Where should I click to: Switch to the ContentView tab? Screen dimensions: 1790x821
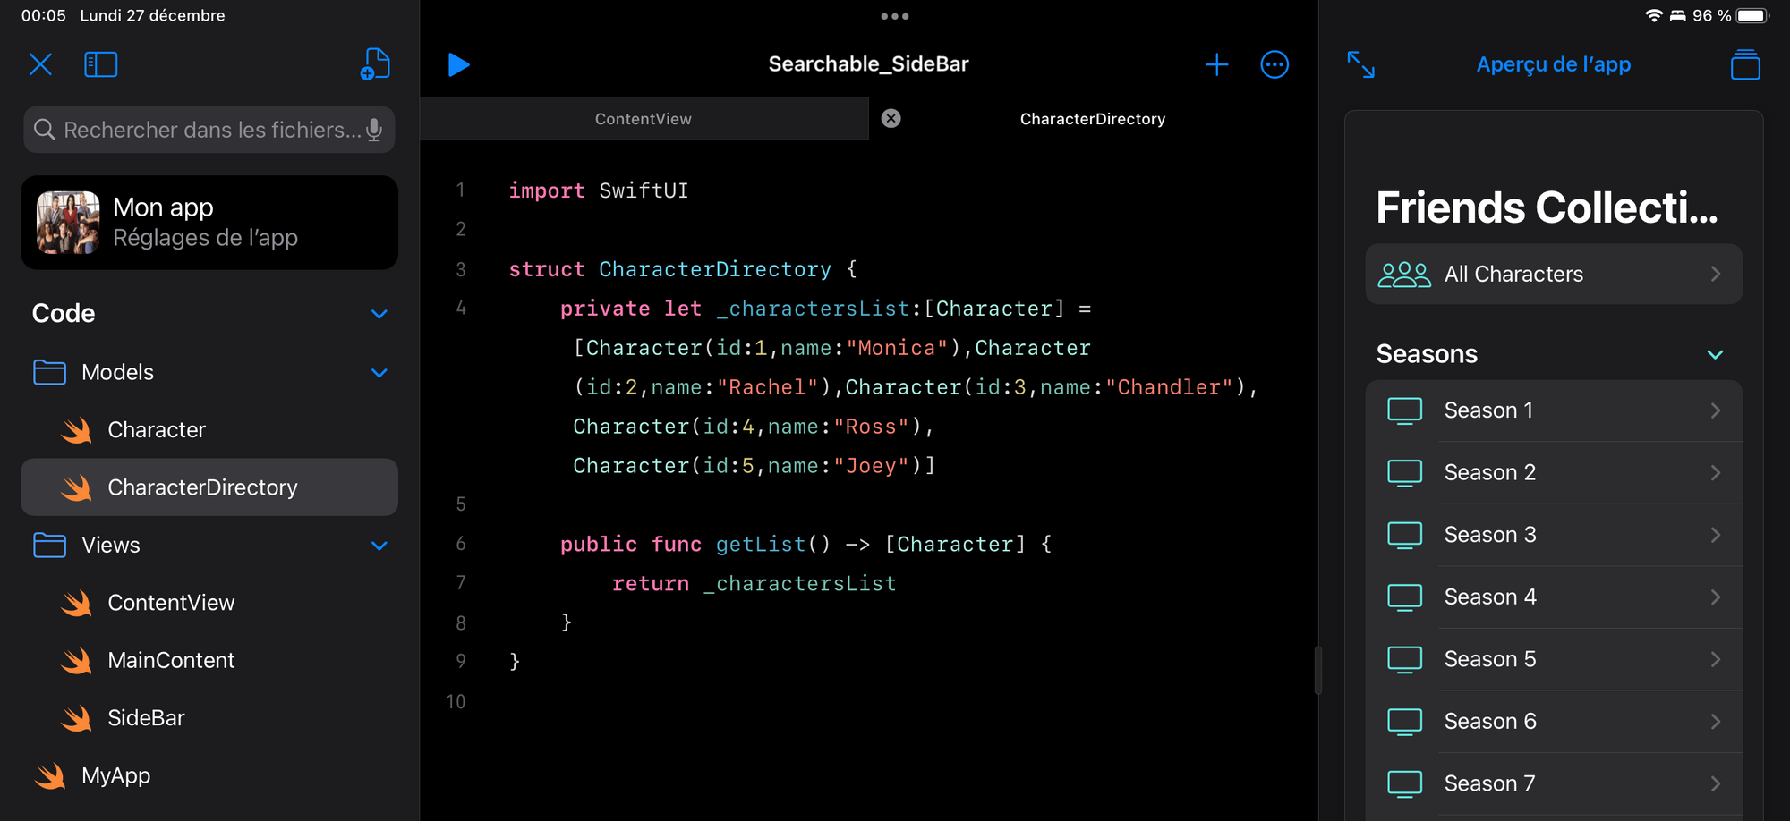coord(643,119)
